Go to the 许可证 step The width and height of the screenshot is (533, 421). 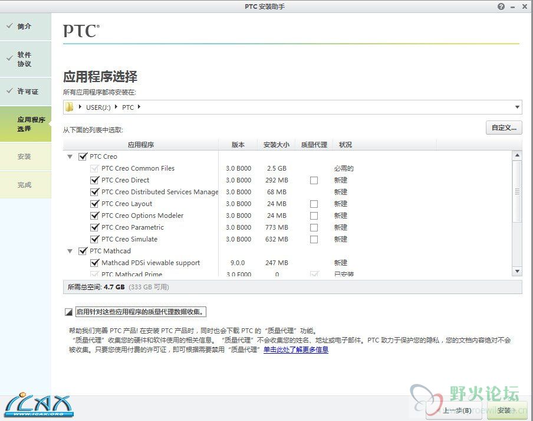25,92
